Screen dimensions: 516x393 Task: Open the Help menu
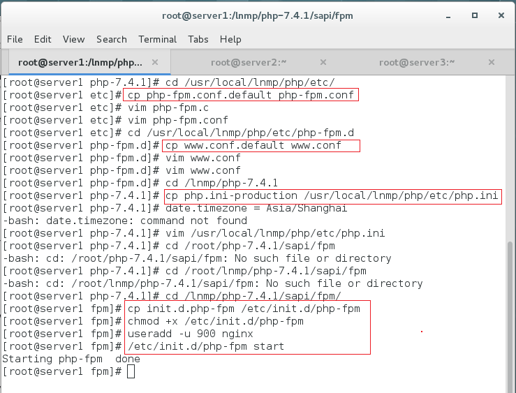[x=230, y=39]
